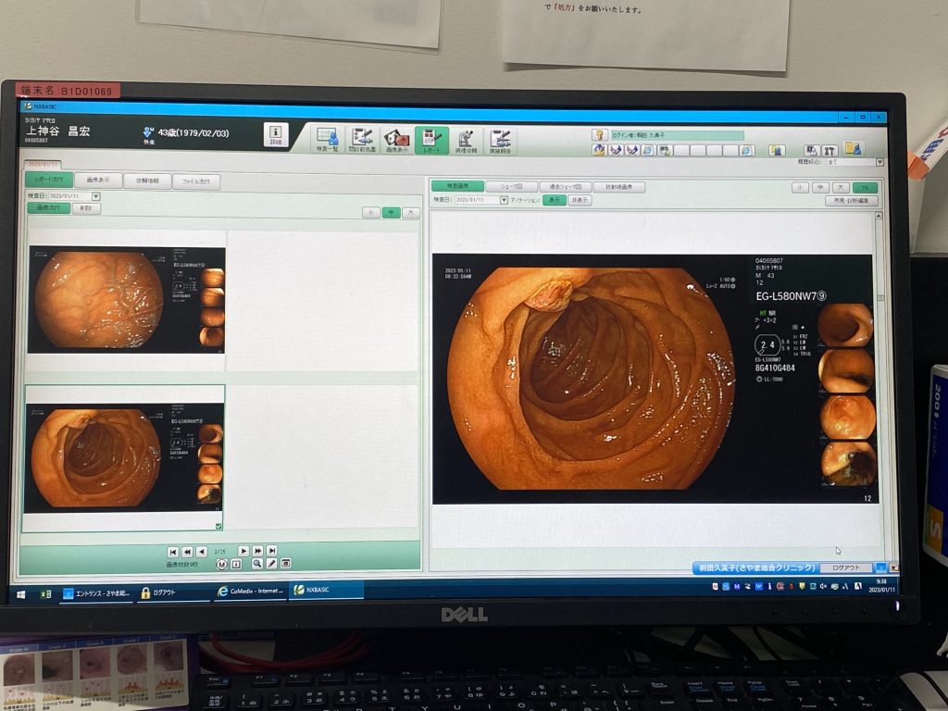The width and height of the screenshot is (948, 711).
Task: Set left panel thumbnail size to 小
Action: 371,212
